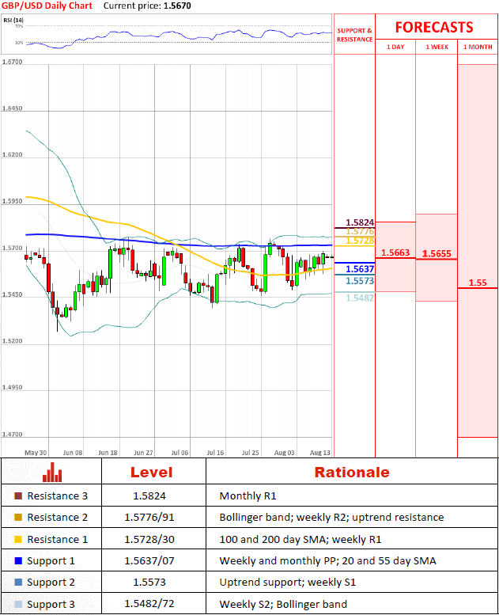Click the 1.5200 price axis label
Image resolution: width=499 pixels, height=615 pixels.
click(x=12, y=341)
